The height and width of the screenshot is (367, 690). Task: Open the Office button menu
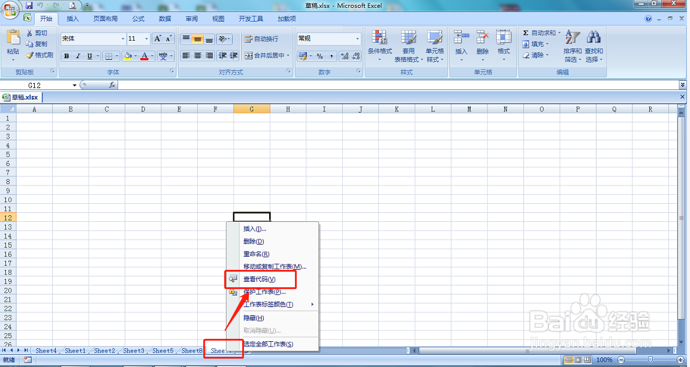pyautogui.click(x=9, y=9)
